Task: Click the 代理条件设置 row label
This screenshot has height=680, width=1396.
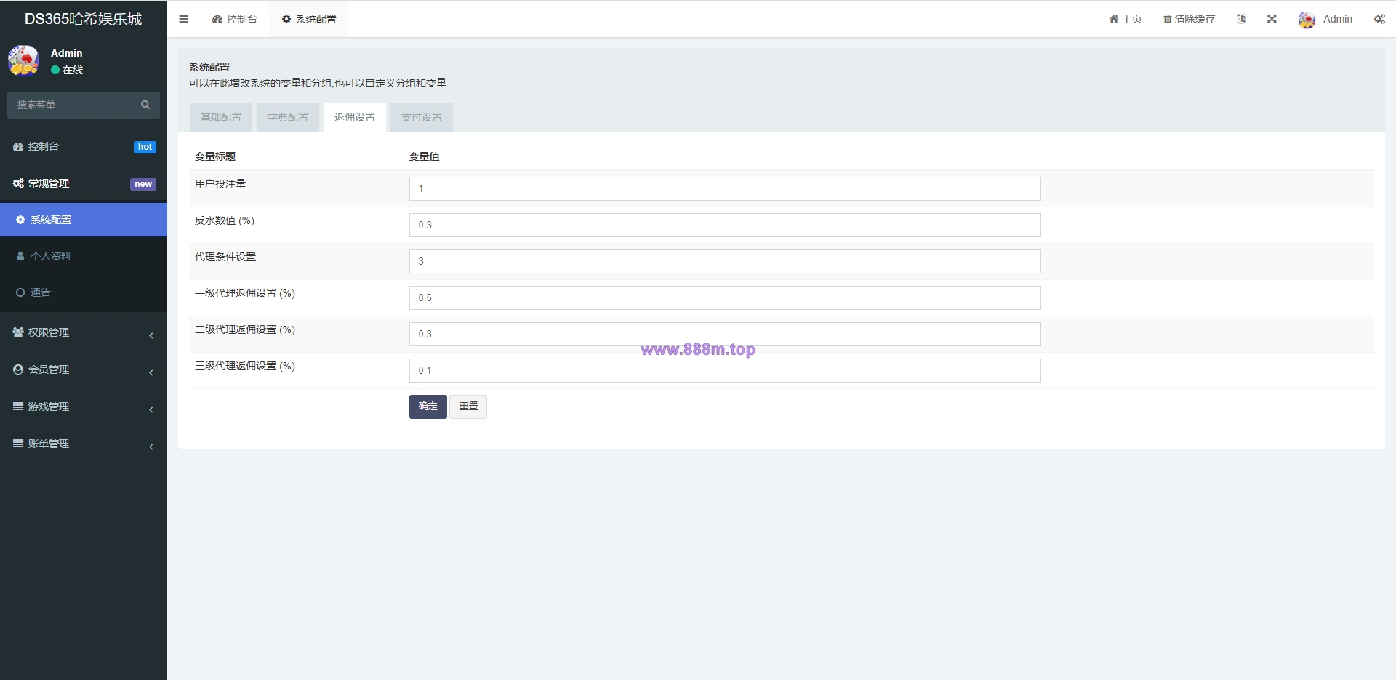Action: point(225,257)
